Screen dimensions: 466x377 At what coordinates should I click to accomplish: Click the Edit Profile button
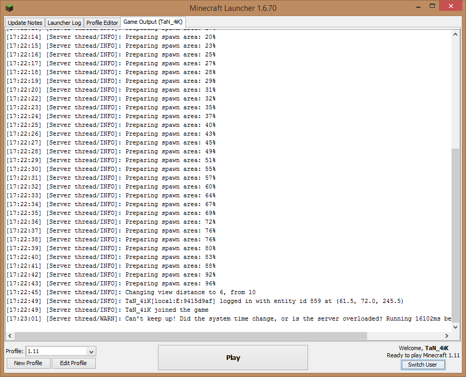click(x=74, y=363)
